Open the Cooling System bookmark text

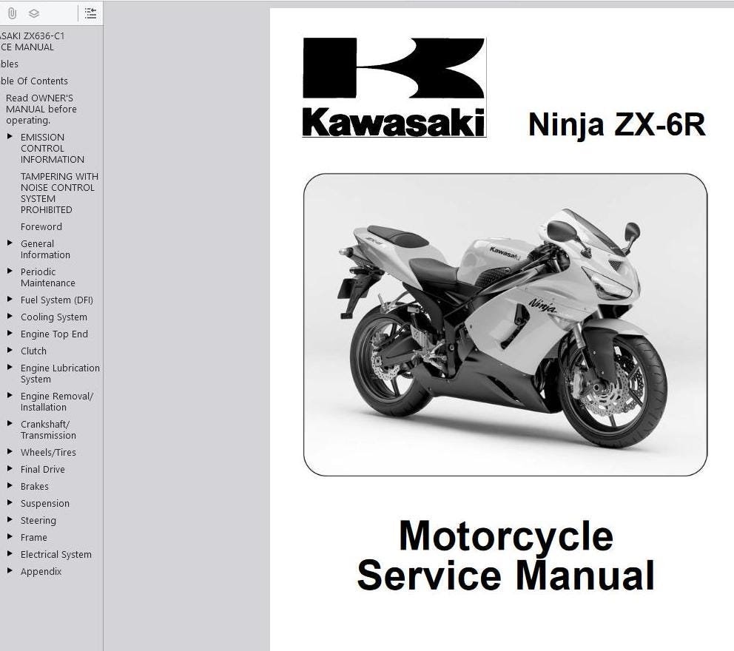point(54,317)
